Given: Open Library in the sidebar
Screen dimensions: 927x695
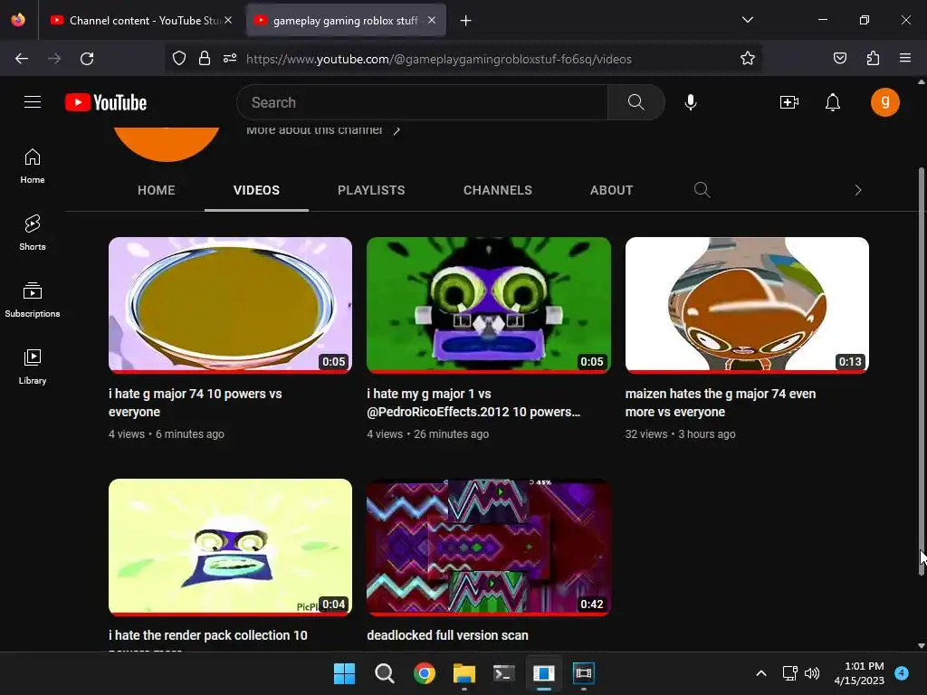Looking at the screenshot, I should 33,367.
